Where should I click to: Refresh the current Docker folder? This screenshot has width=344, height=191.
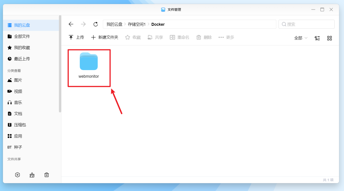pyautogui.click(x=96, y=24)
